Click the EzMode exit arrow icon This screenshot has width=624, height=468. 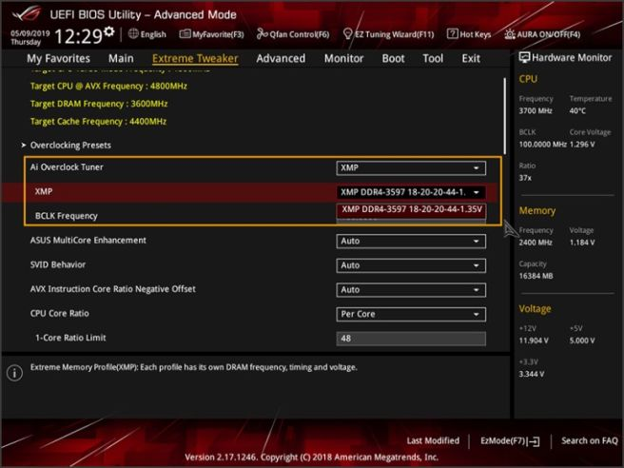click(534, 441)
